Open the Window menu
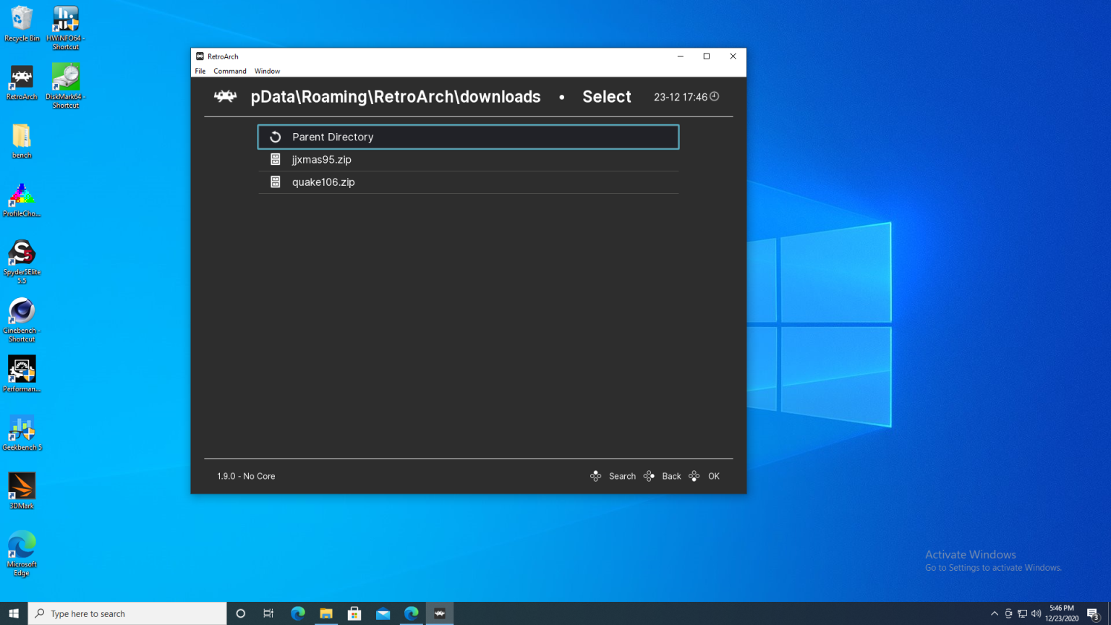Viewport: 1111px width, 625px height. click(267, 71)
